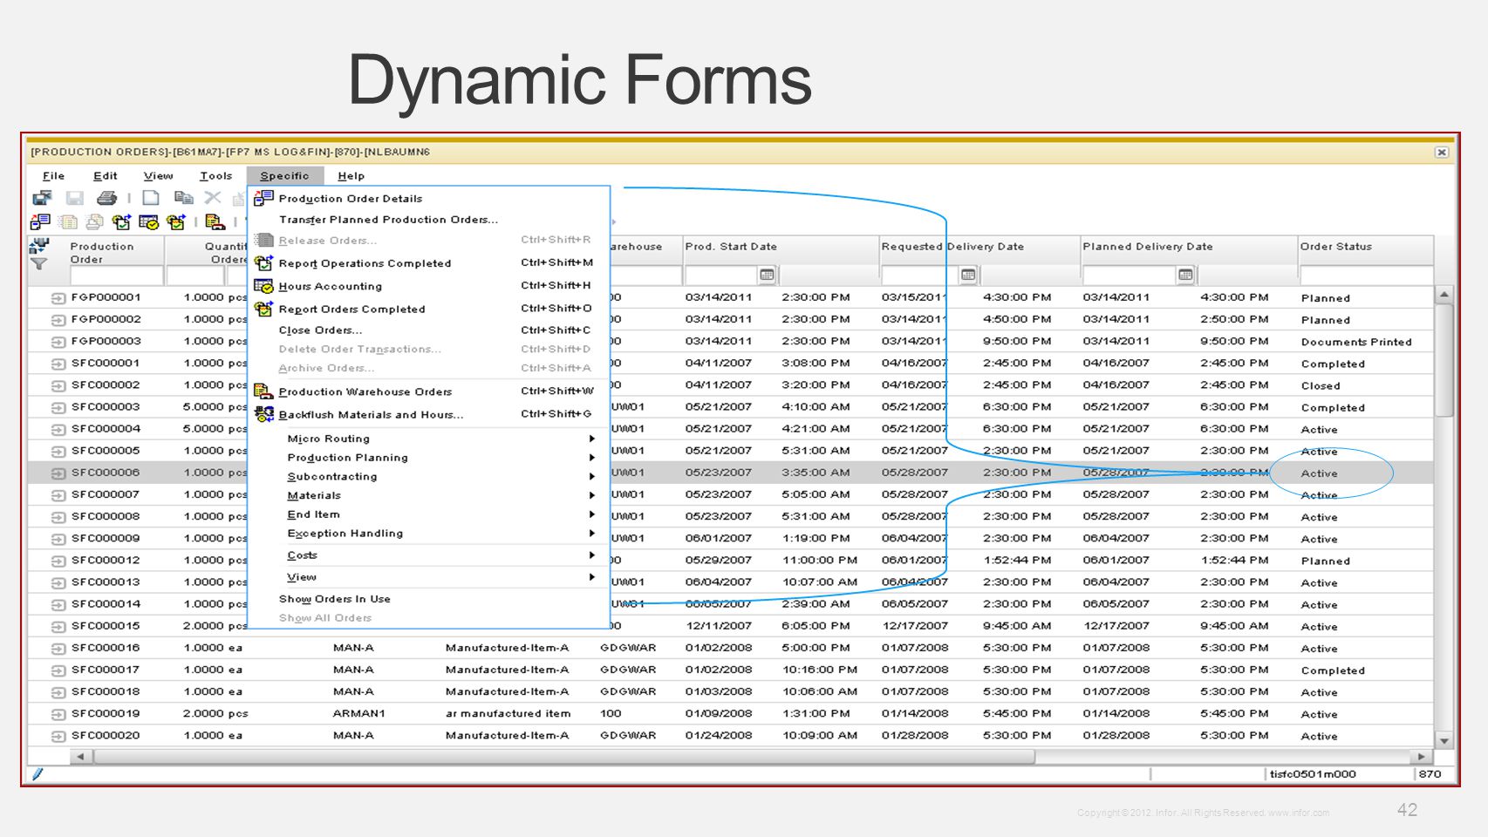
Task: Close the Production Orders window
Action: tap(1442, 153)
